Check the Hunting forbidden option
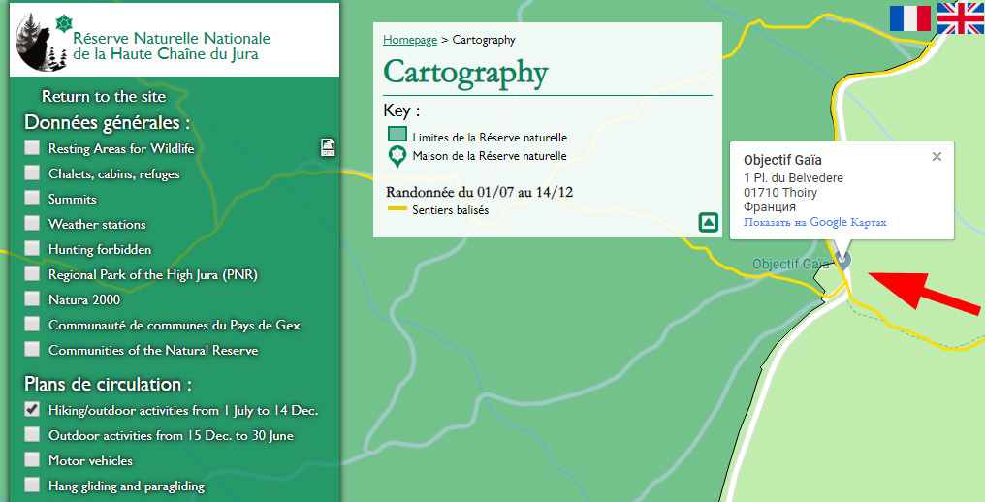Viewport: 985px width, 502px height. [x=32, y=248]
